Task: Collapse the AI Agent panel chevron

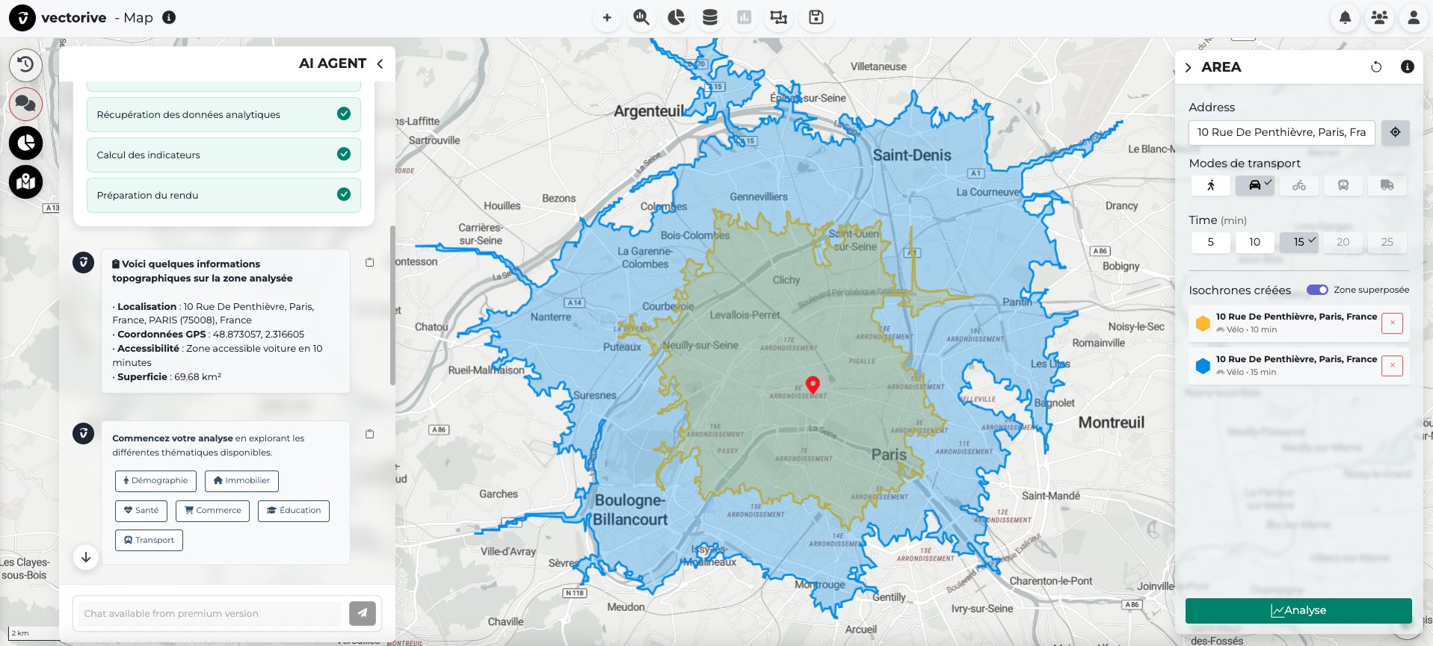Action: [x=380, y=64]
